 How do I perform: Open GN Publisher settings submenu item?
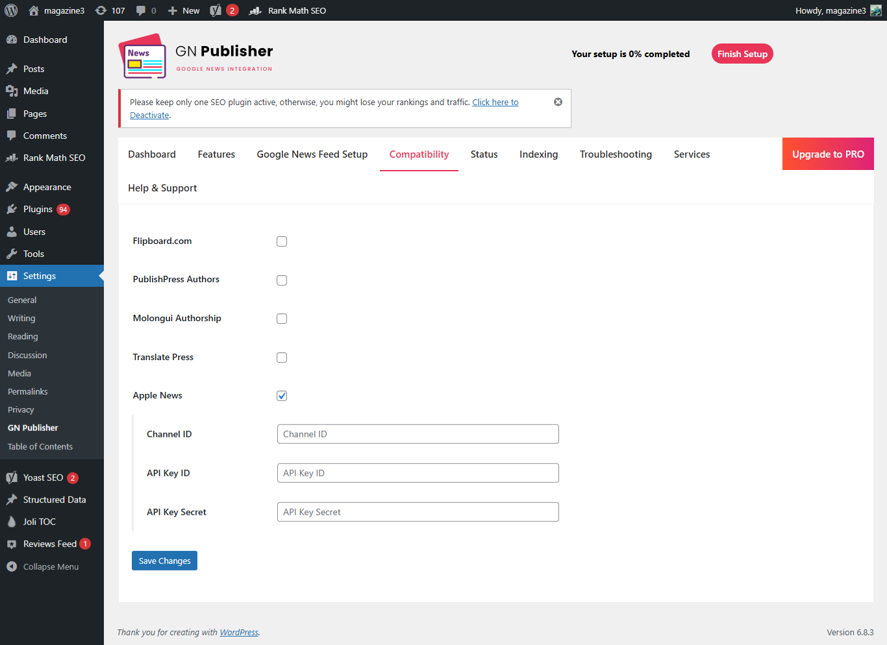[x=33, y=428]
